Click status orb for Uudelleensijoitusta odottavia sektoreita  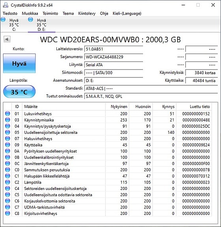point(7,195)
